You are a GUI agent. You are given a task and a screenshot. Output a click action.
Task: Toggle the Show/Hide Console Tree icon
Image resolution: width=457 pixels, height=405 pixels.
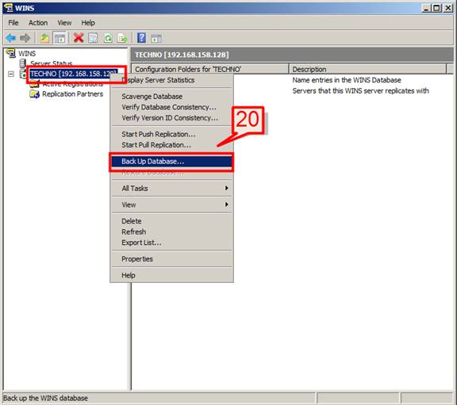60,38
